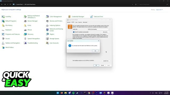
Task: Select the Update tab in Java Control Panel
Action: 73,22
